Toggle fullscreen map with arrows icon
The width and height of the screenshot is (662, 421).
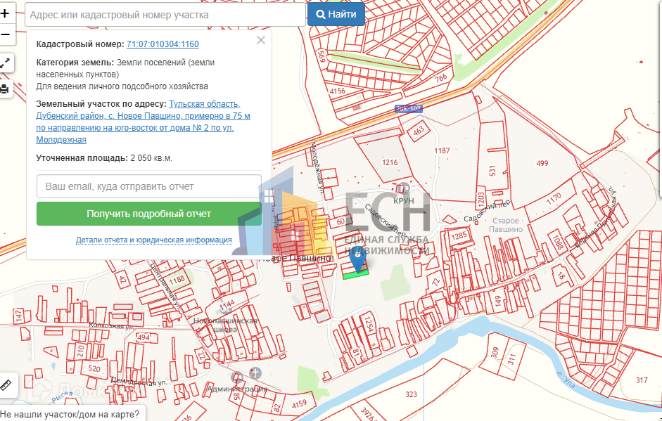coord(5,63)
